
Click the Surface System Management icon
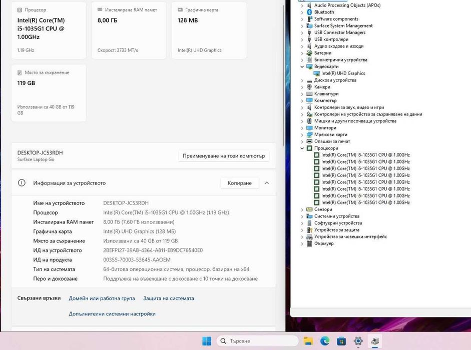(x=309, y=26)
